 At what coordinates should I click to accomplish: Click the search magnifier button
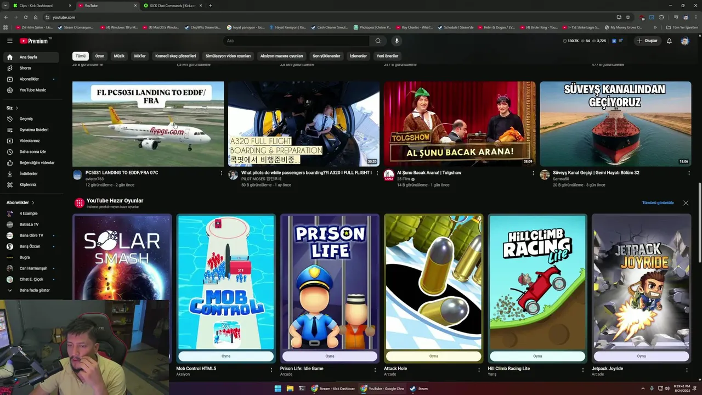click(x=378, y=41)
